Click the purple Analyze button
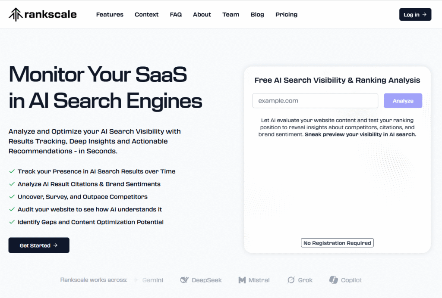This screenshot has width=442, height=298. [x=403, y=101]
